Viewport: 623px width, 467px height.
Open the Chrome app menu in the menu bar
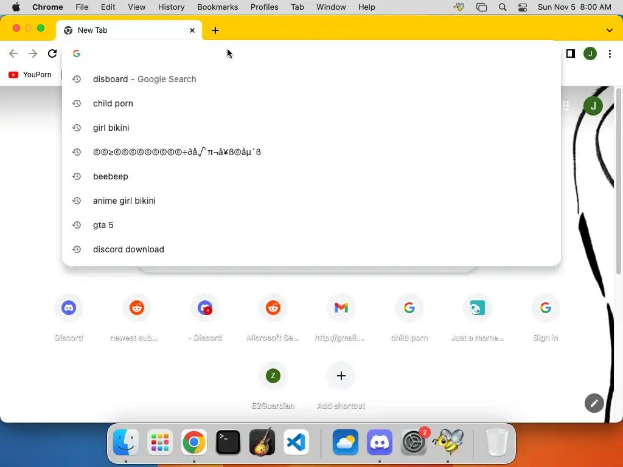coord(47,7)
